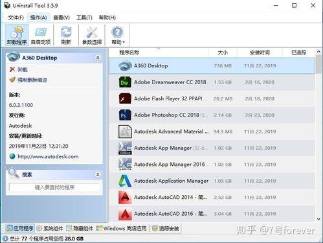323x243 pixels.
Task: Click the A360 Desktop icon in list
Action: point(125,65)
